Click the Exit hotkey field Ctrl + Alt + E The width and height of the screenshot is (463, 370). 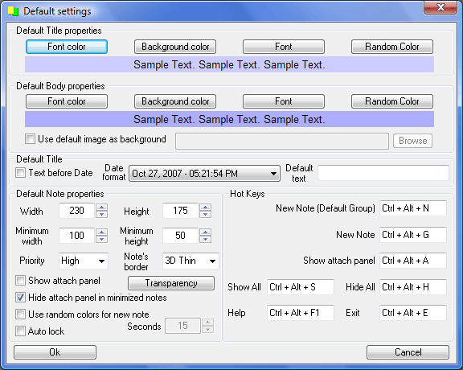[x=413, y=313]
